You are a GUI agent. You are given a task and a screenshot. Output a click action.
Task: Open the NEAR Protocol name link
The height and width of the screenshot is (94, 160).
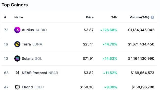(34, 73)
